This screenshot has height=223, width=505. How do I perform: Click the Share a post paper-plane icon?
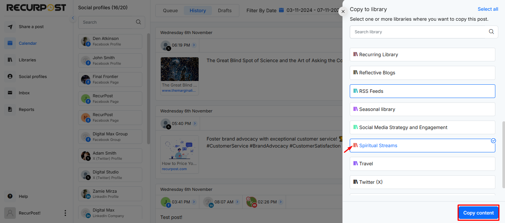(10, 27)
